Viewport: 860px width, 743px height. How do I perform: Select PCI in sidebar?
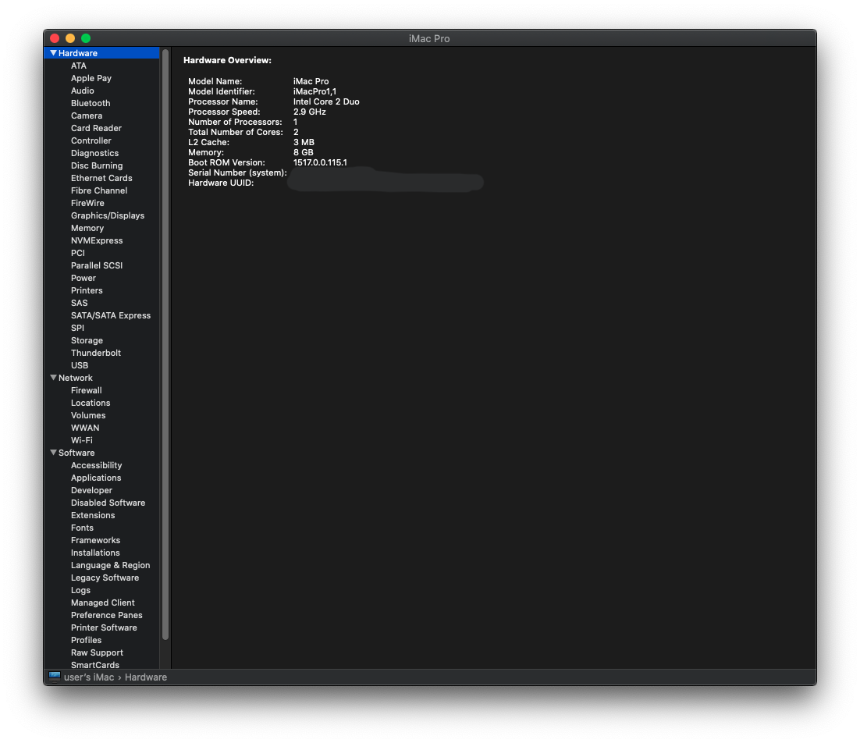tap(77, 254)
